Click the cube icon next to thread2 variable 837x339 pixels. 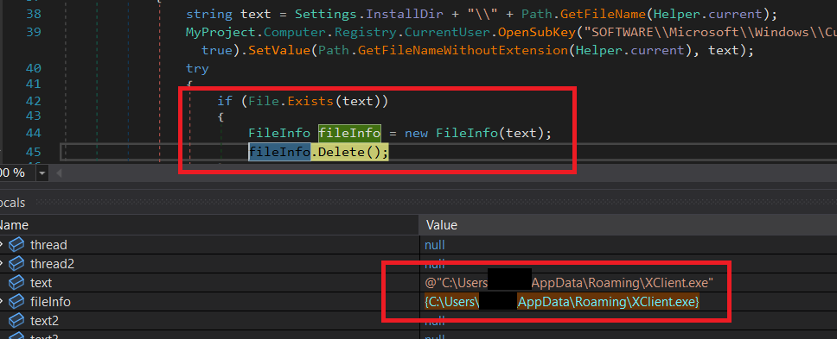tap(16, 263)
